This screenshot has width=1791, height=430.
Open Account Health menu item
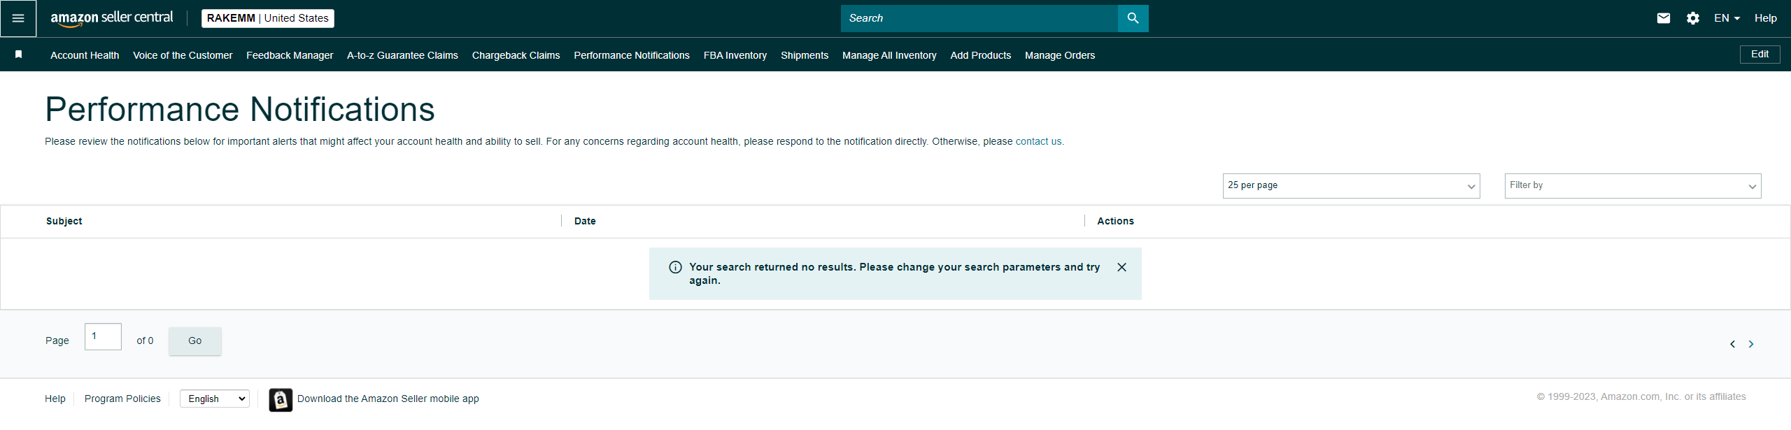(85, 55)
